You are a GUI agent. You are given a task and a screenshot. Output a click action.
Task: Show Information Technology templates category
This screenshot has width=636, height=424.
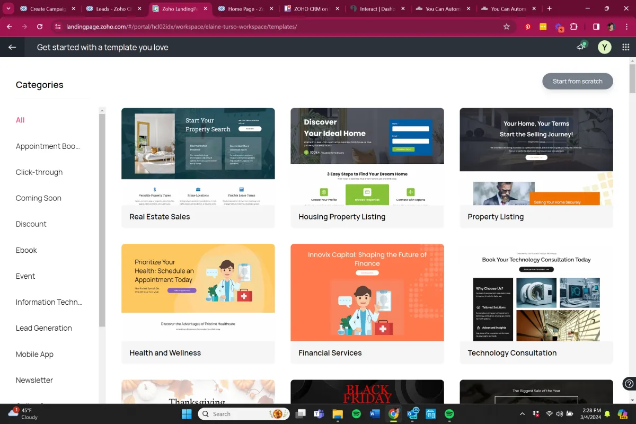(49, 302)
